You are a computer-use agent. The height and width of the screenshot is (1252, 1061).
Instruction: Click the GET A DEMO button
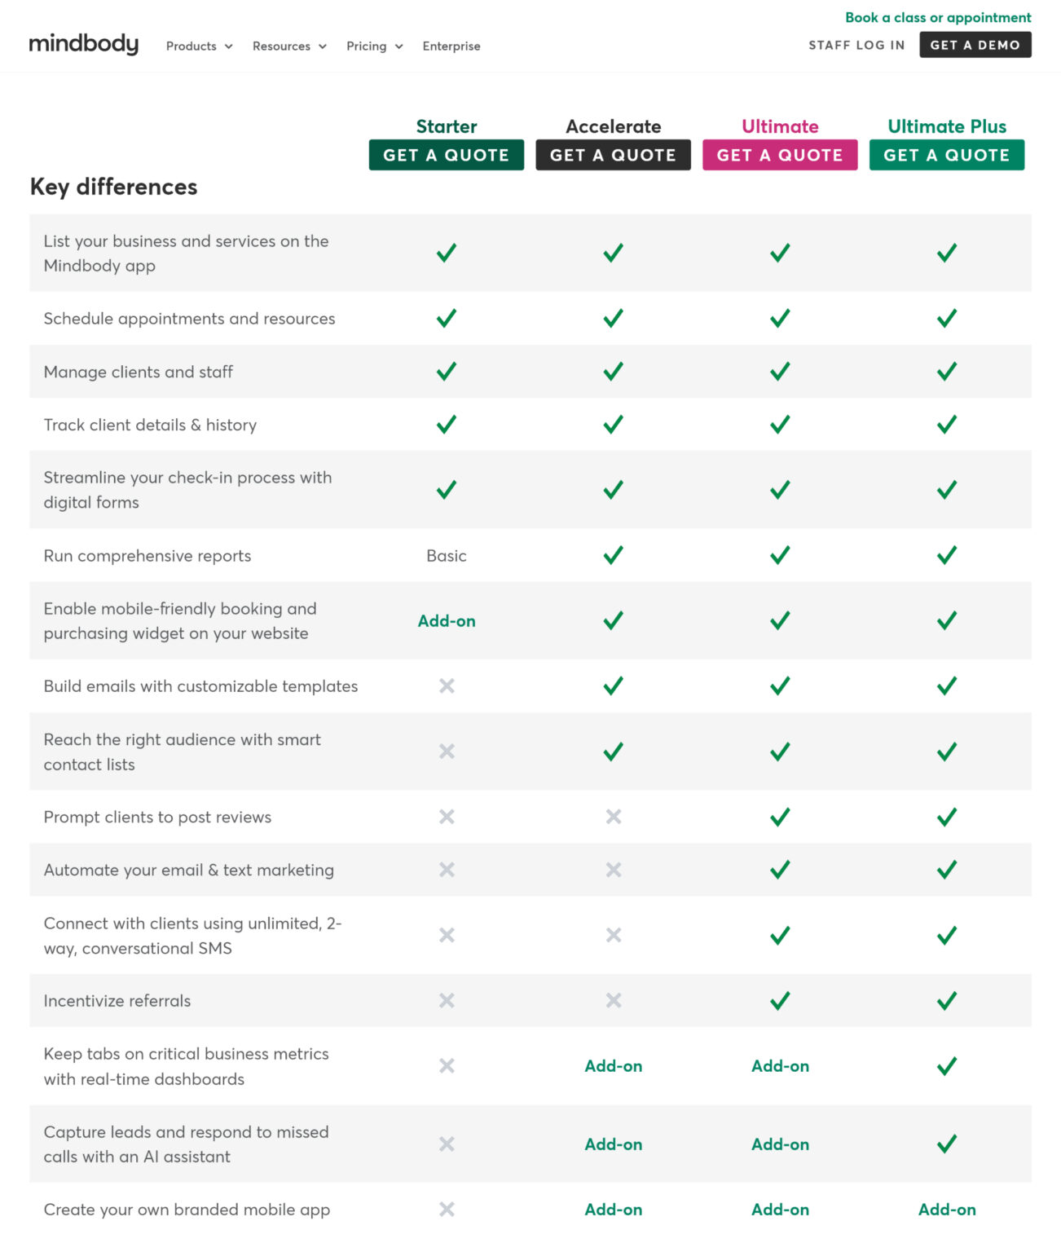pyautogui.click(x=975, y=45)
